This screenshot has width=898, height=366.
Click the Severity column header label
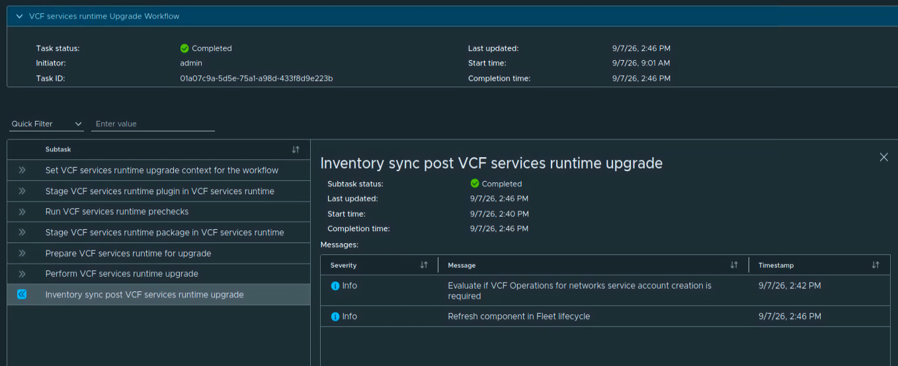(x=344, y=266)
